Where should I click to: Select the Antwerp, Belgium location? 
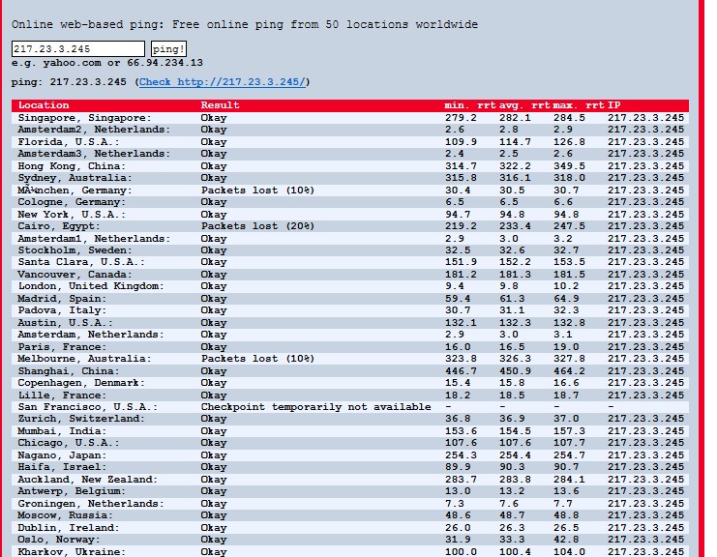[72, 491]
